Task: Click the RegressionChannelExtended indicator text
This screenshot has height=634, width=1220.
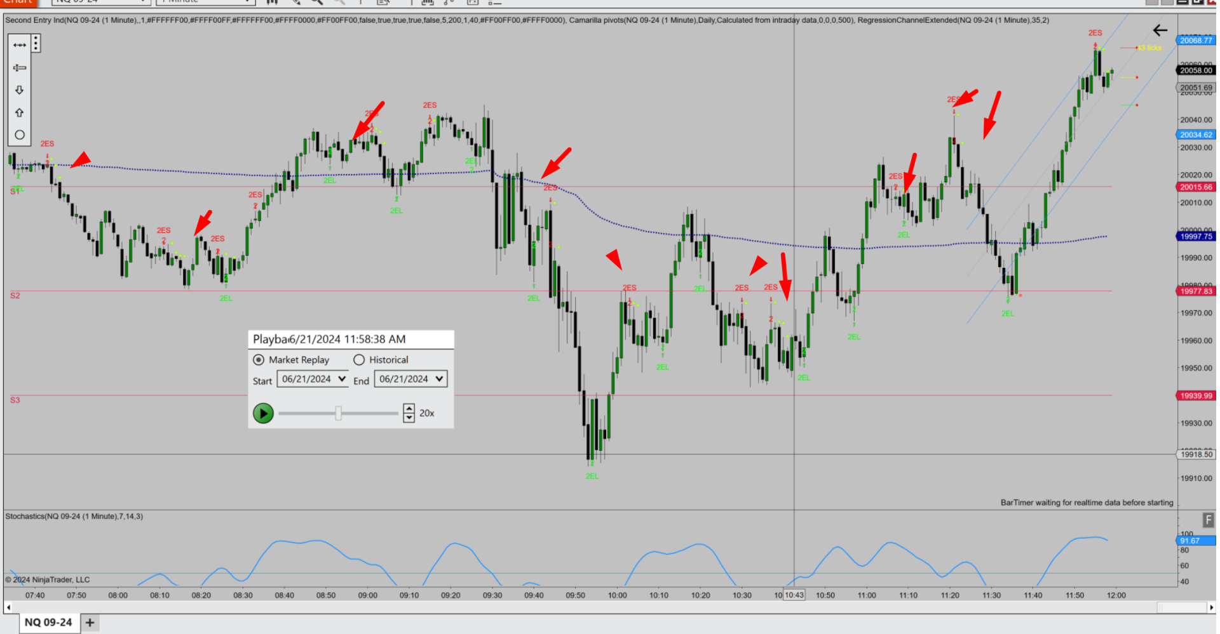Action: [953, 20]
